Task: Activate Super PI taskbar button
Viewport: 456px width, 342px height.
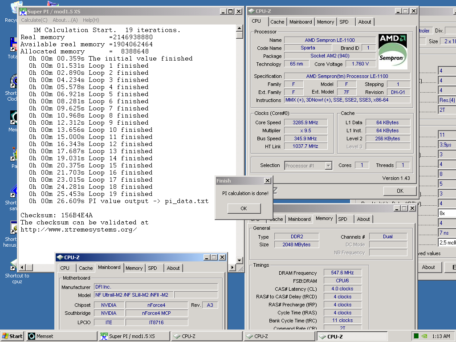Action: [134, 336]
